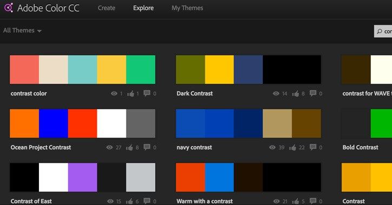
Task: Open the Warm with a contrast theme title
Action: pos(205,201)
